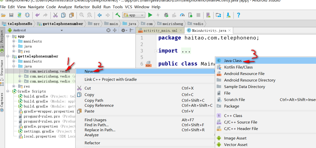This screenshot has height=148, width=316.
Task: Click Attach debugger to Android process icon
Action: 190,15
